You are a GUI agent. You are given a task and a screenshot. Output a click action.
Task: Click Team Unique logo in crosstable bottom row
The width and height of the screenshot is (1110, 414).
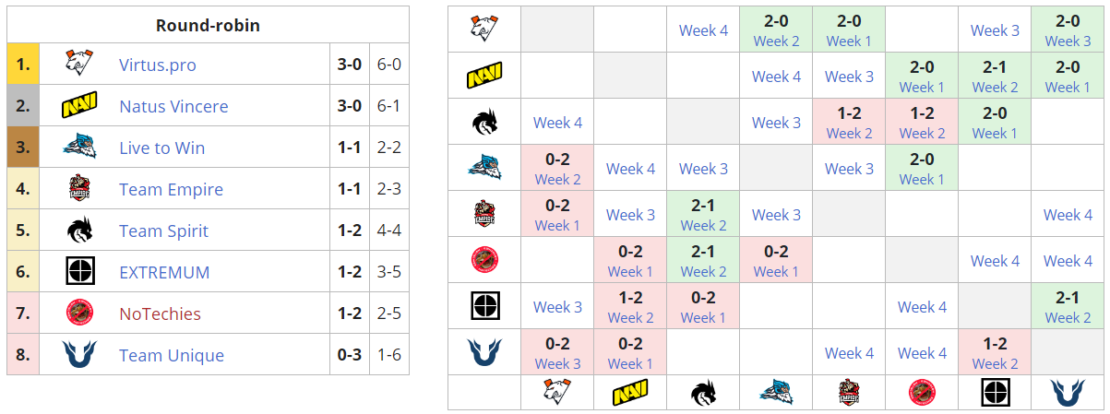[1068, 393]
